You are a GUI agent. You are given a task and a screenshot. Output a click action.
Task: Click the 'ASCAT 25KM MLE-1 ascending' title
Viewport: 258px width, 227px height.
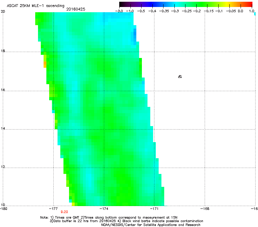[36, 6]
